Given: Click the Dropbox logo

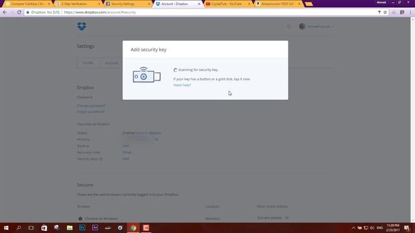Looking at the screenshot, I should tap(82, 26).
